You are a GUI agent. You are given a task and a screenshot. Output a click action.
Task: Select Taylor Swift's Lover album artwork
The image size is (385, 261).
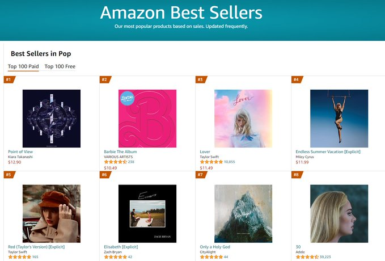pos(243,119)
